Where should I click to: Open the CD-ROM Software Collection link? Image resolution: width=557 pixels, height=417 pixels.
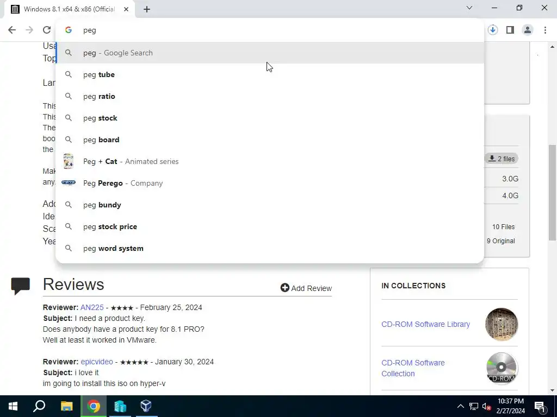tap(413, 368)
